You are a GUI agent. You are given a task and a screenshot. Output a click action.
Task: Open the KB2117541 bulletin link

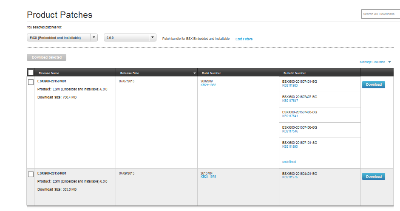point(290,116)
